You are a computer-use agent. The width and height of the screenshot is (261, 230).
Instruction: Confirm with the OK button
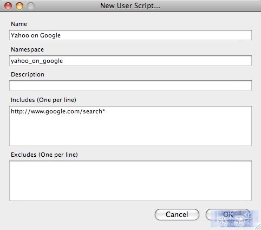228,214
